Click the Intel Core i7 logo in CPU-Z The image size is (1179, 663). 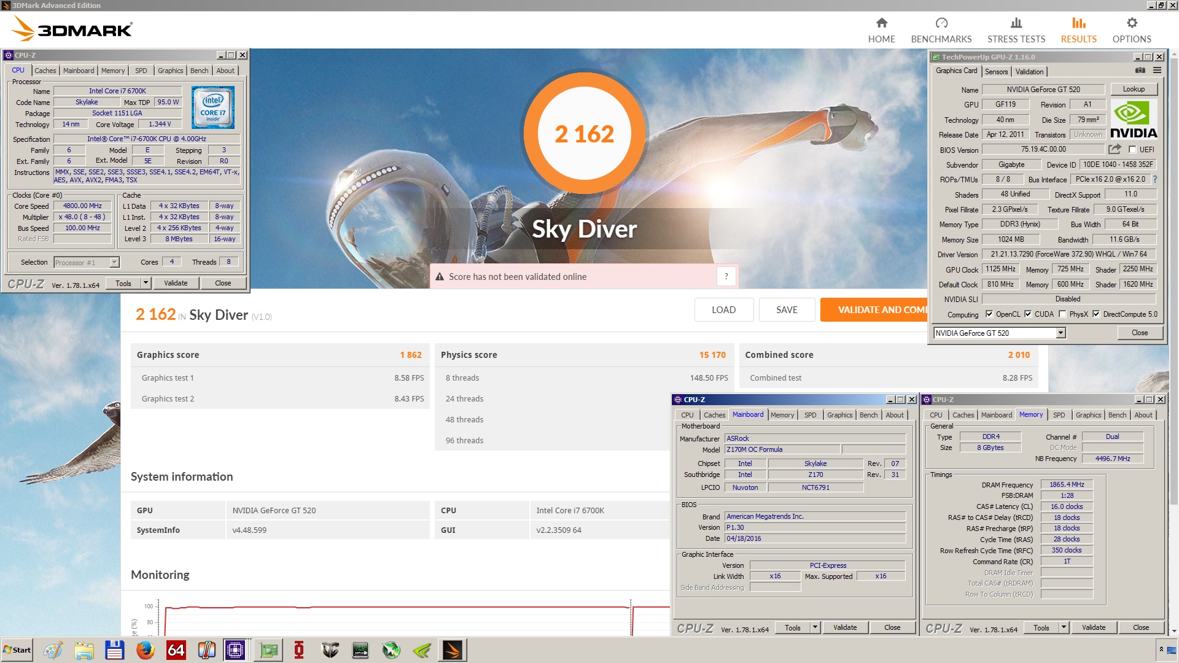(x=212, y=107)
